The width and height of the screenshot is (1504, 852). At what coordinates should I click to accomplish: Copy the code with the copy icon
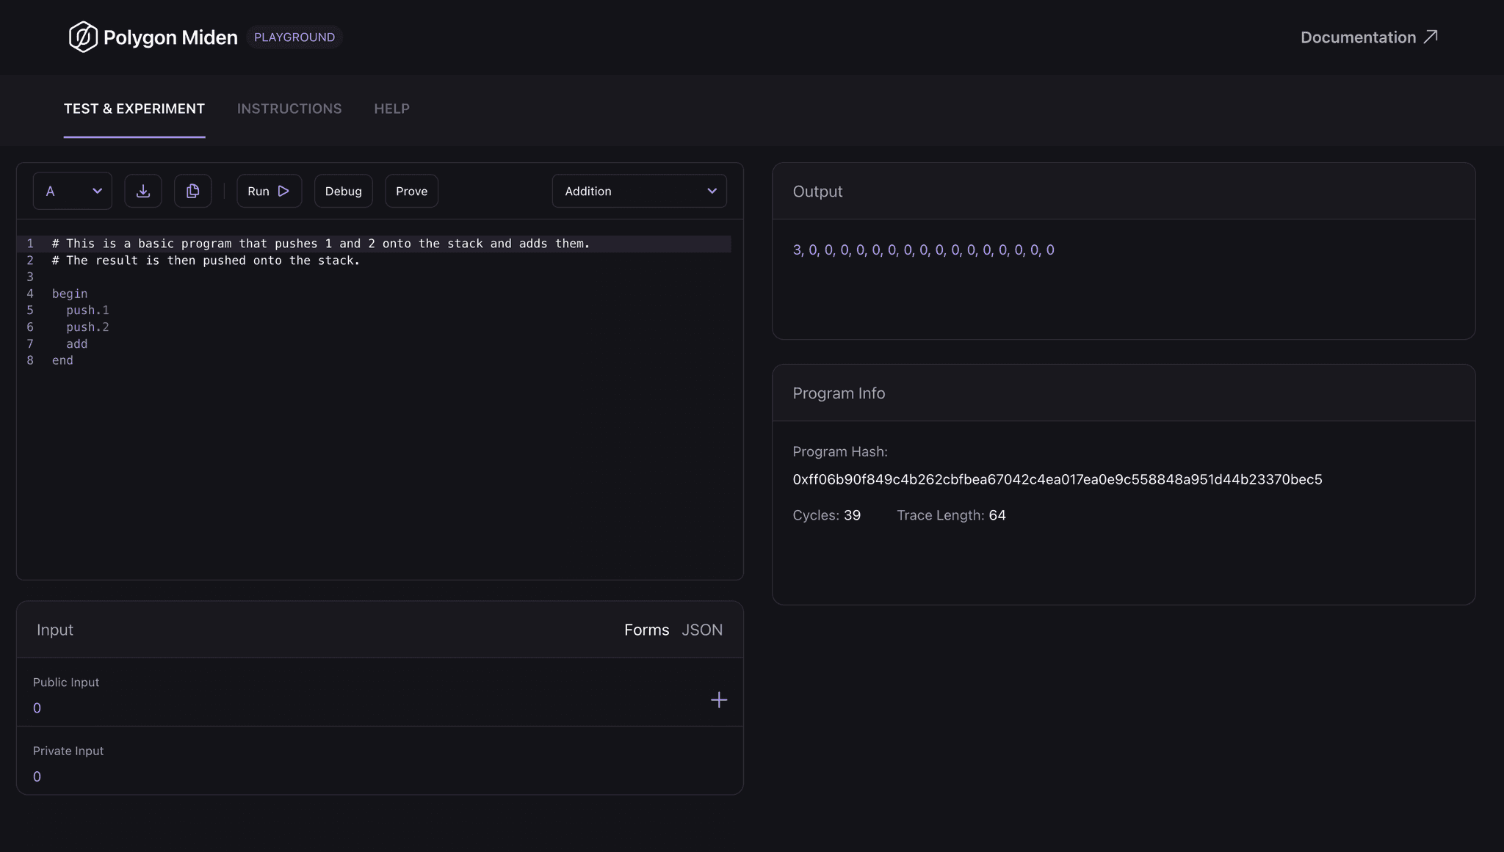coord(193,191)
